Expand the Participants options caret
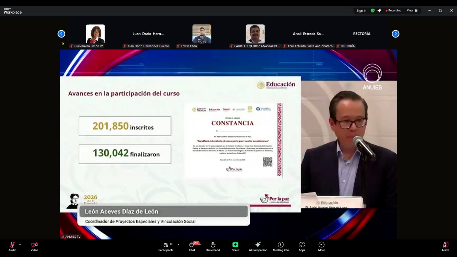Screen dimensions: 457x257 [x=179, y=245]
